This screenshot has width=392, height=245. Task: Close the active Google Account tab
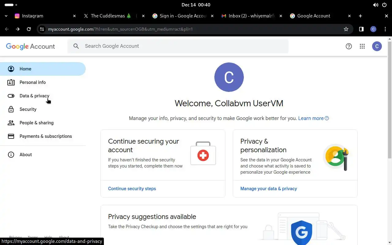pyautogui.click(x=349, y=16)
